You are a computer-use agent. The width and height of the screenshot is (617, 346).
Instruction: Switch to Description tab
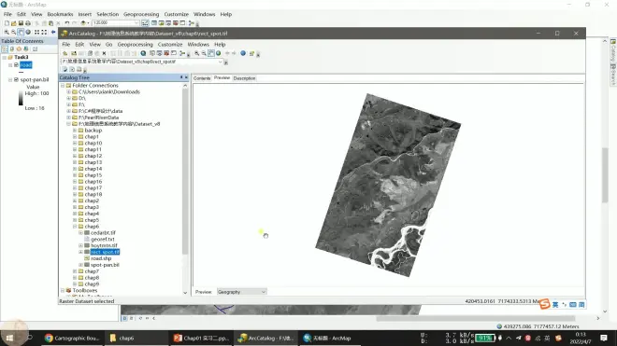click(x=244, y=78)
